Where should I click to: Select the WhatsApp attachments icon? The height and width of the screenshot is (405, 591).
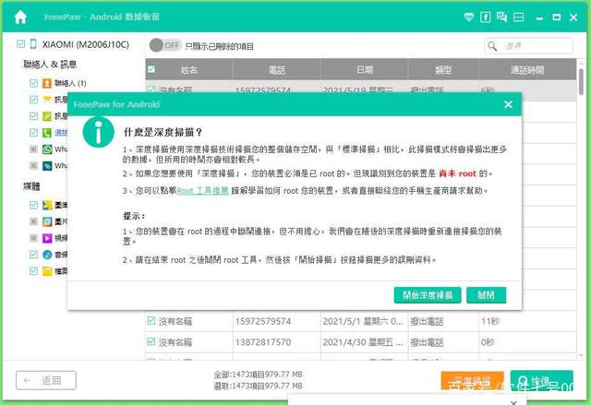click(47, 166)
